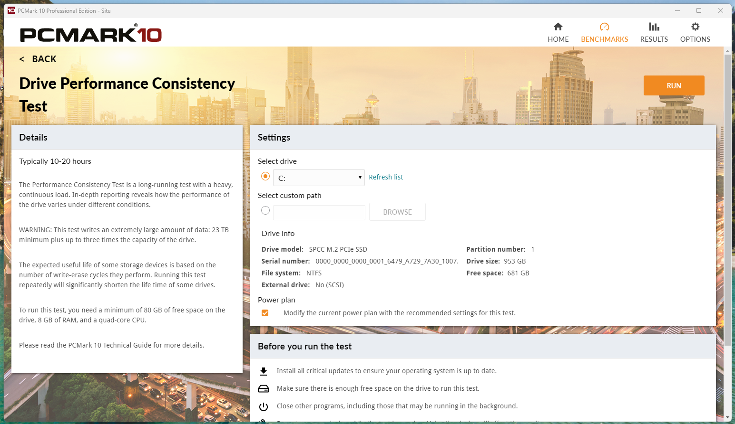Maximize the PCMark 10 window
The height and width of the screenshot is (424, 735).
coord(699,10)
